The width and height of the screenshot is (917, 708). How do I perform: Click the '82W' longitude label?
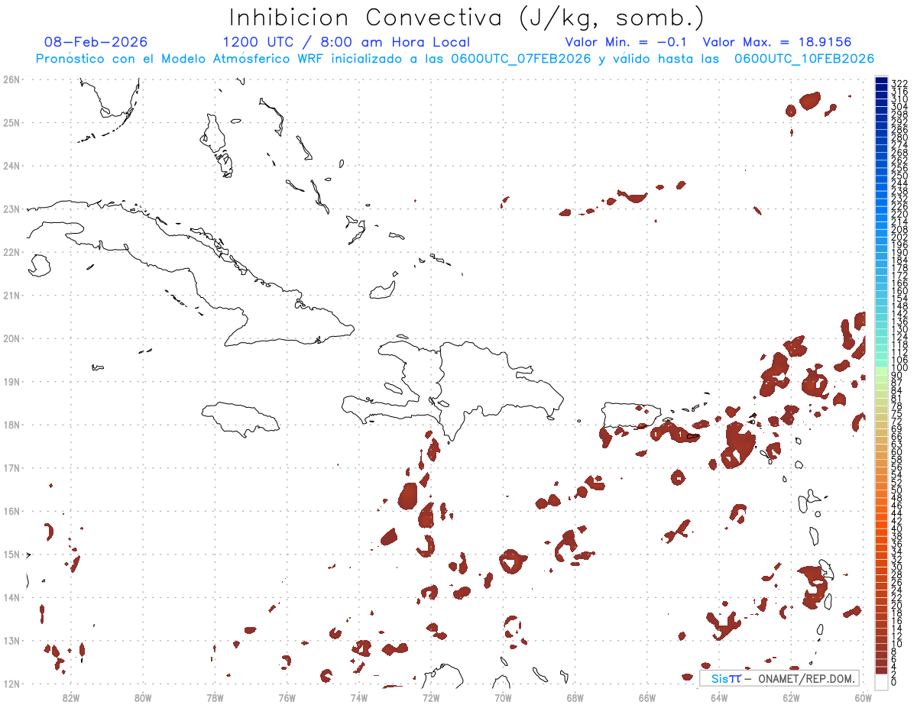[70, 697]
